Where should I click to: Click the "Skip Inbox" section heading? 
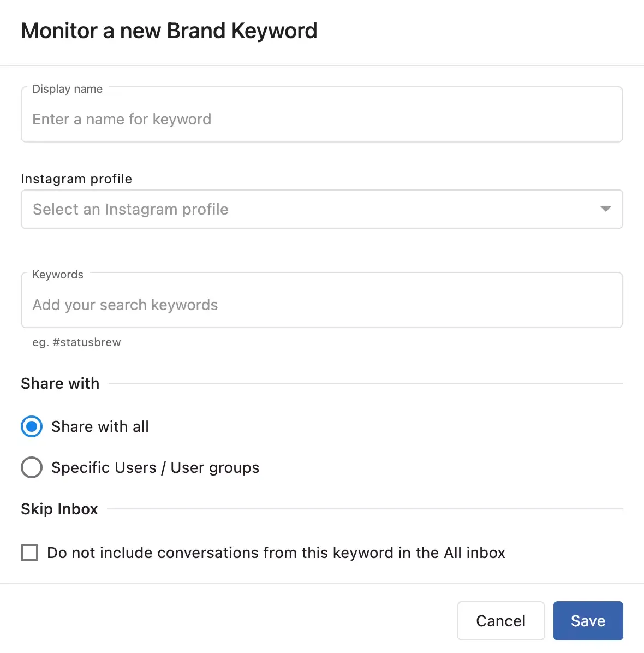coord(59,509)
